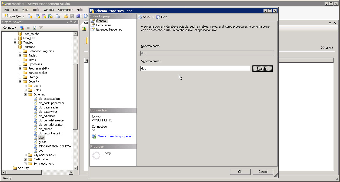Click the Up folder icon in Summary pane

84,29
